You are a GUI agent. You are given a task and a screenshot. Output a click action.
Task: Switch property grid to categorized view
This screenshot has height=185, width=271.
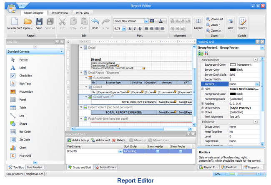click(201, 54)
